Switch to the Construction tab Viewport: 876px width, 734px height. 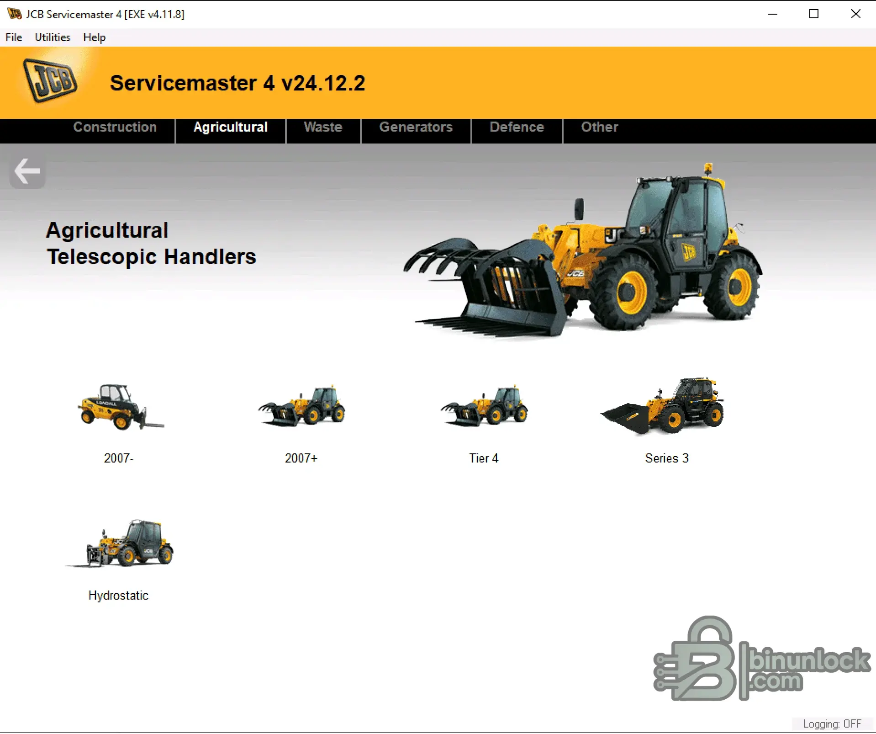tap(115, 127)
